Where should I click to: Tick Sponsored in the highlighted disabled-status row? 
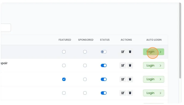click(85, 52)
